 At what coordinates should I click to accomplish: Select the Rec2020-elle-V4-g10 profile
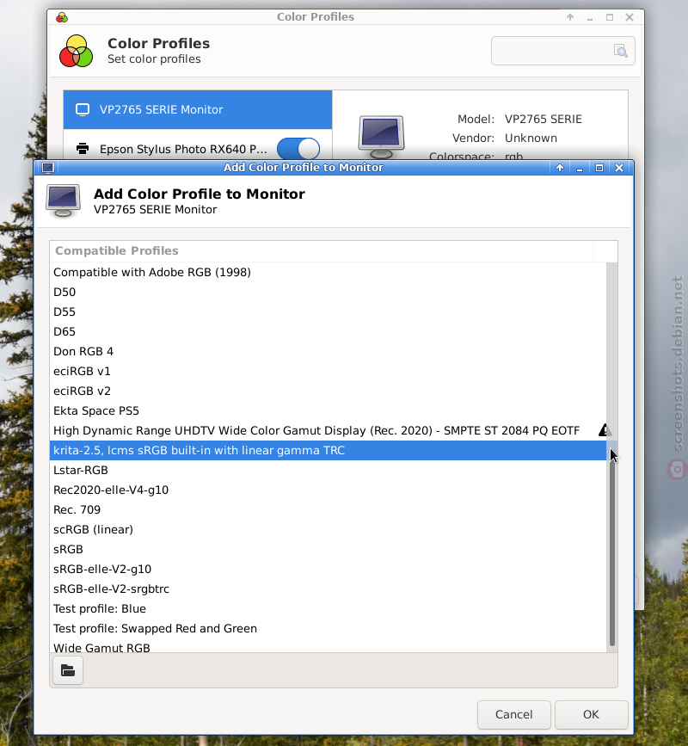pos(328,490)
